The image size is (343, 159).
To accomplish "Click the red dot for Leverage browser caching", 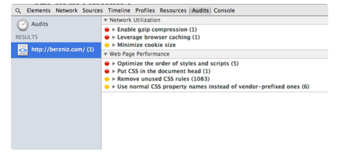I will [x=107, y=37].
